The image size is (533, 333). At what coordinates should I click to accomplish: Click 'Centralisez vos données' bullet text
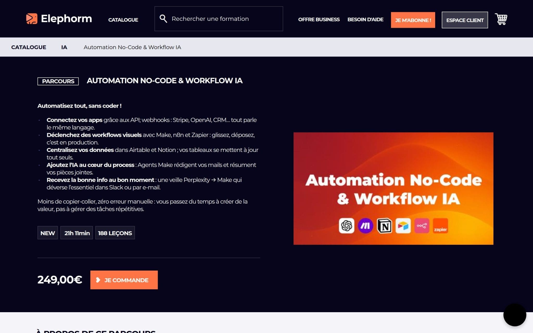(80, 150)
